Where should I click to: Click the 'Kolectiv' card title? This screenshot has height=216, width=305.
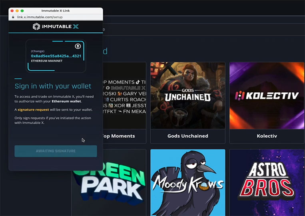(267, 136)
